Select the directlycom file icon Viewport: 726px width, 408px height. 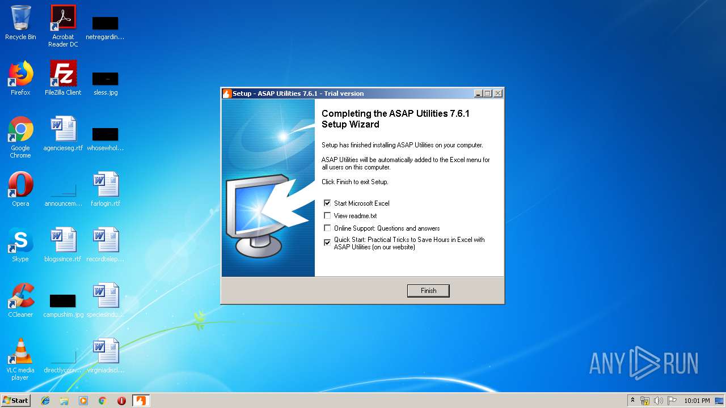pyautogui.click(x=63, y=362)
